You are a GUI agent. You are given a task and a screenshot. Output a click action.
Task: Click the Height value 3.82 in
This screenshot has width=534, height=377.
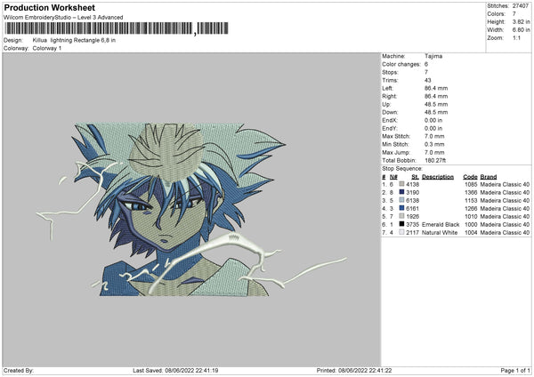click(521, 21)
